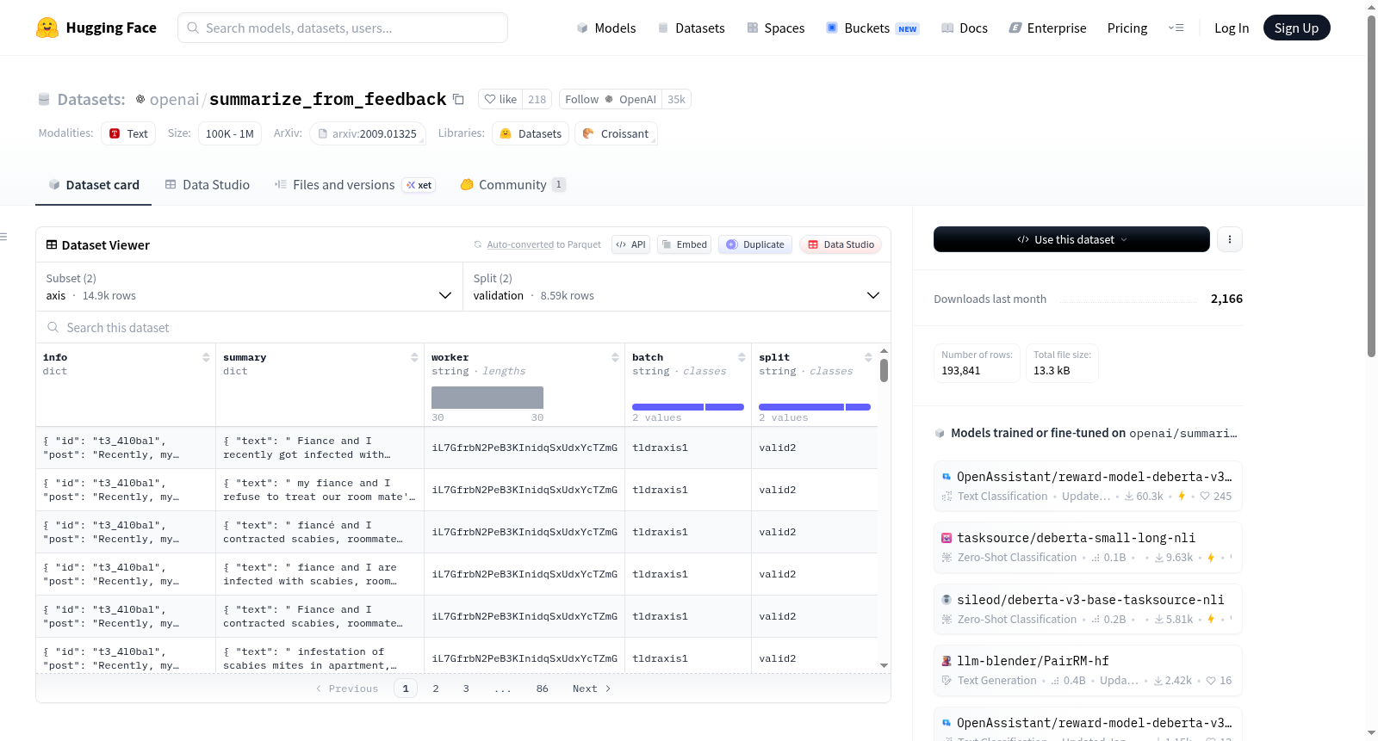This screenshot has width=1378, height=741.
Task: Open Enterprise in top navigation
Action: (x=1048, y=28)
